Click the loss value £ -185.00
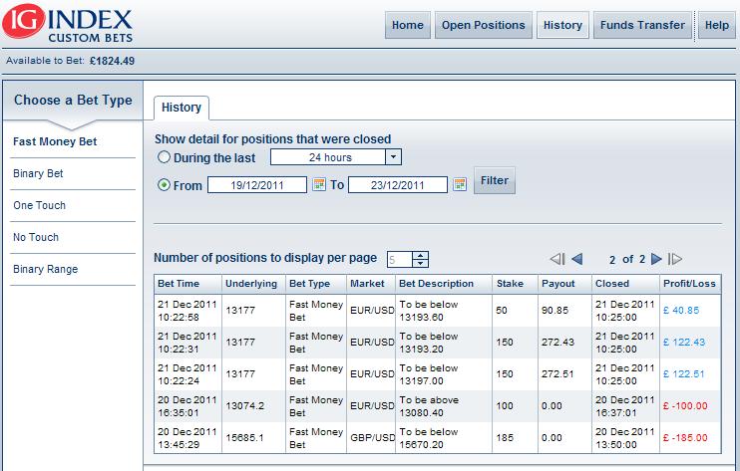This screenshot has width=740, height=471. tap(685, 437)
